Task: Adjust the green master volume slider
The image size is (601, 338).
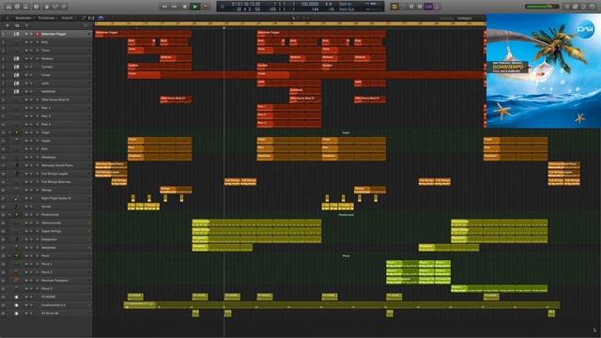Action: click(x=542, y=7)
